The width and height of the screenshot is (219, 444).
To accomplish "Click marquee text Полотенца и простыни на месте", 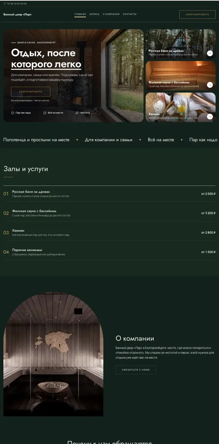I will (36, 140).
